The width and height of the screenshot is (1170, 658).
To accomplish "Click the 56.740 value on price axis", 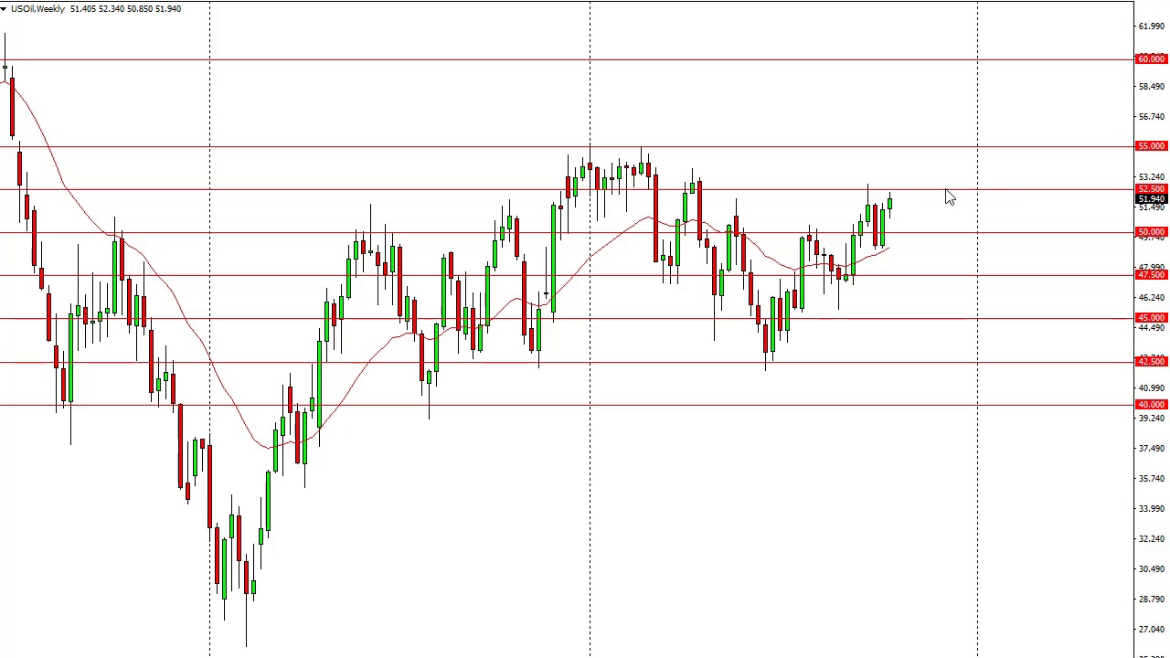I will pos(1151,117).
